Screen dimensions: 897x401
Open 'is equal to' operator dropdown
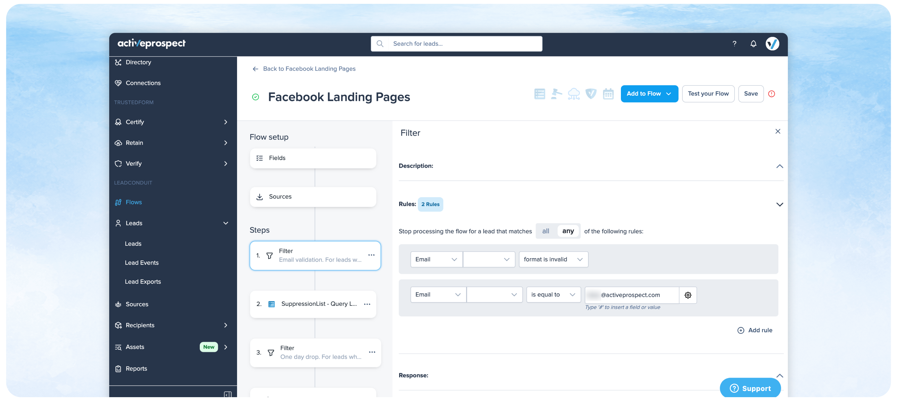pyautogui.click(x=553, y=295)
